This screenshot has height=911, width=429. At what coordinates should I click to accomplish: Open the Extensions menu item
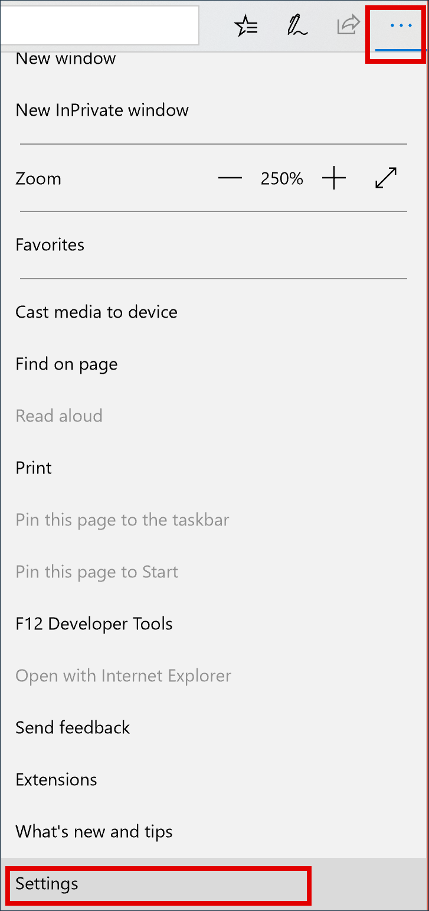pos(56,779)
